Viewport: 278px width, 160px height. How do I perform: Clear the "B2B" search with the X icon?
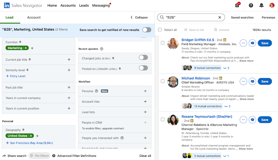tap(220, 17)
